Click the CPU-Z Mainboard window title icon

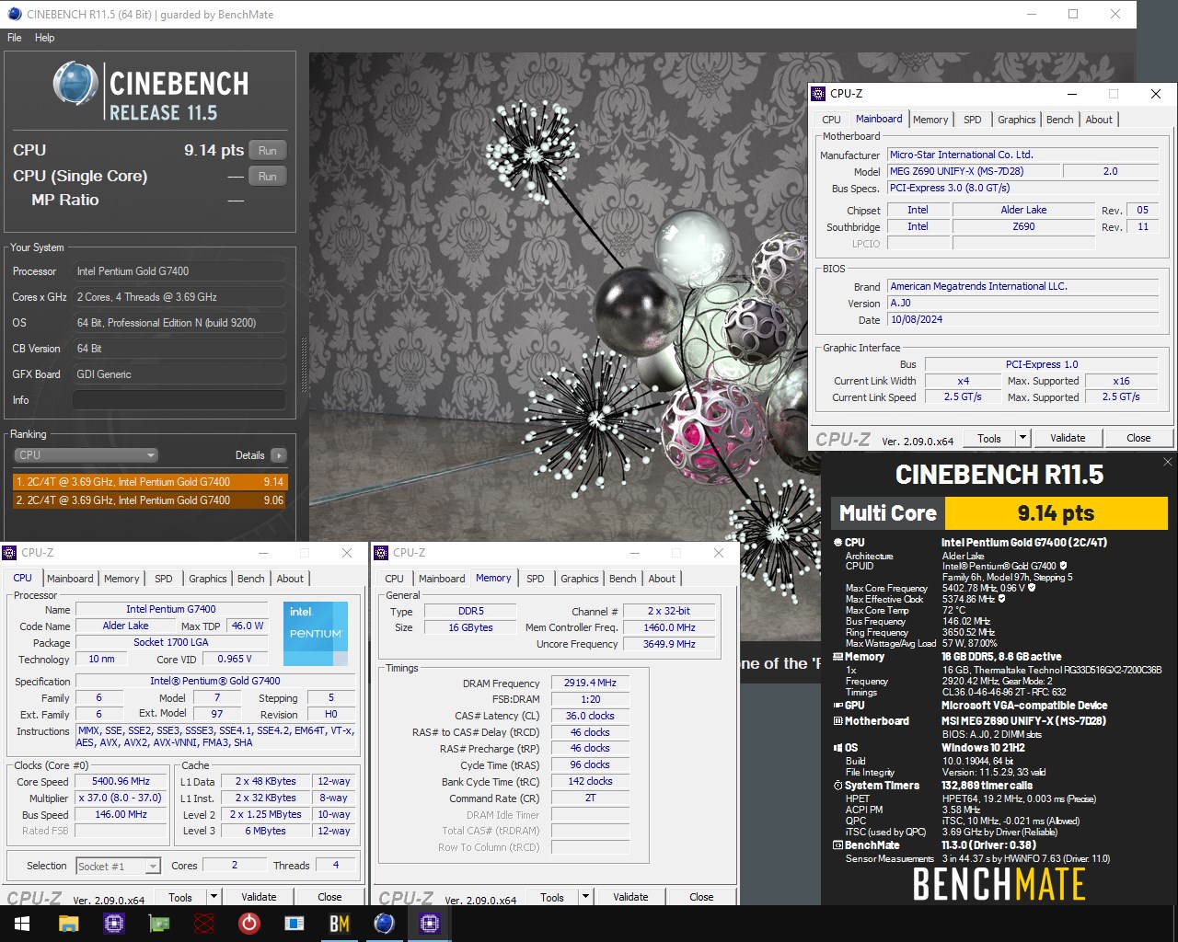pos(818,93)
